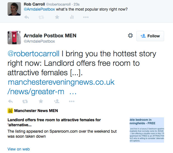Reply to Rob Carroll's tweet
The height and width of the screenshot is (153, 173).
27,17
